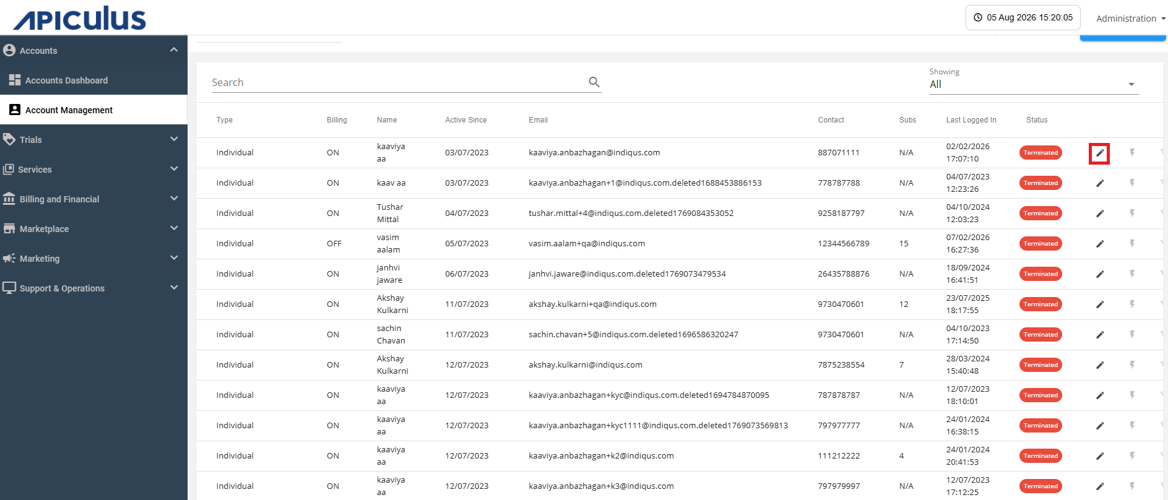Viewport: 1168px width, 500px height.
Task: Click the bolt icon for akshay.kulkarni+qa@indiqus.com
Action: 1132,304
